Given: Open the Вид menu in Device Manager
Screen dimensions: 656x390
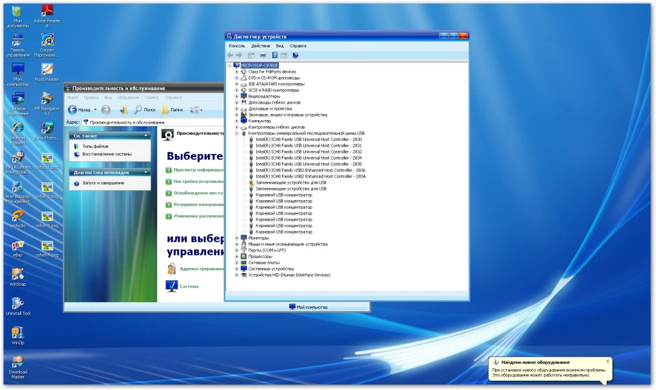Looking at the screenshot, I should pos(280,46).
